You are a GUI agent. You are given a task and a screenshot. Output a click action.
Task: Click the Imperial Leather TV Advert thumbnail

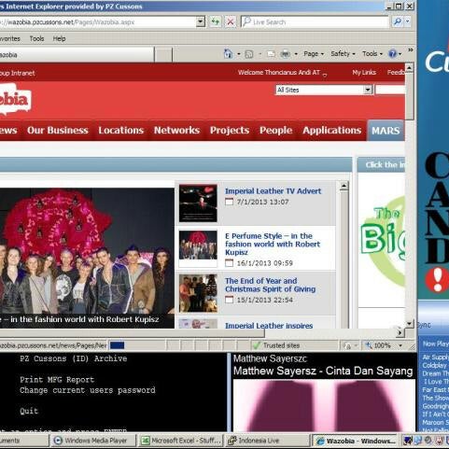coord(198,203)
